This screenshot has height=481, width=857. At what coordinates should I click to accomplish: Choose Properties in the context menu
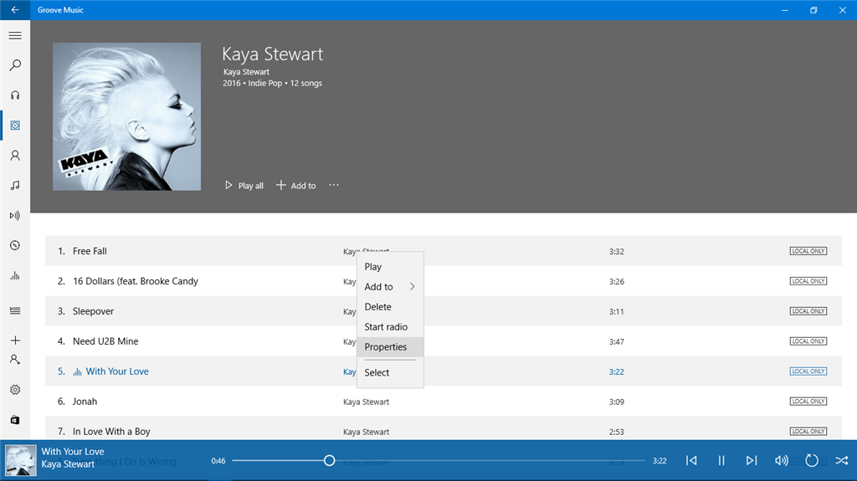coord(390,347)
